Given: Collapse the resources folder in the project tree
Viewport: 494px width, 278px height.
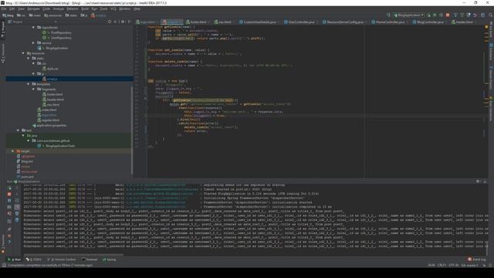Looking at the screenshot, I should click(23, 53).
